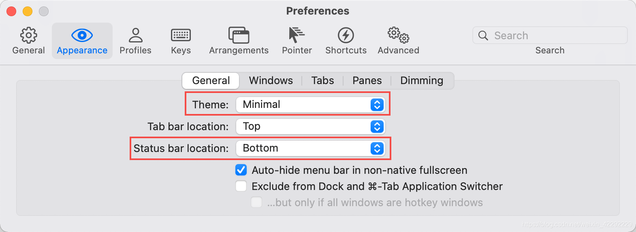Expand the Tab bar location dropdown

pyautogui.click(x=310, y=127)
